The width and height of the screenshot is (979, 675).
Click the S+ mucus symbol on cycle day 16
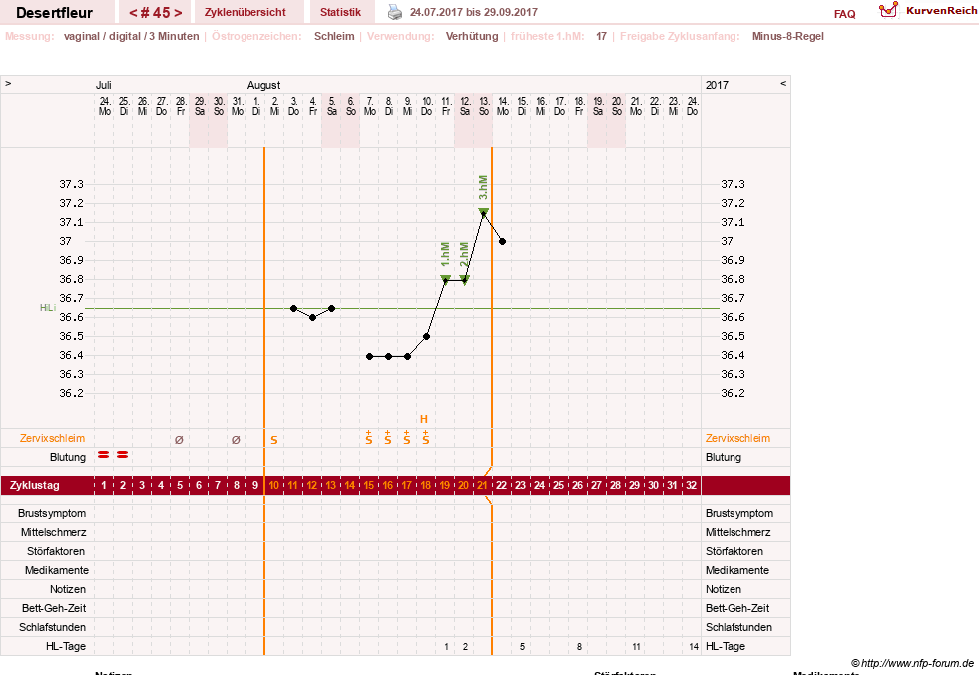pyautogui.click(x=388, y=438)
